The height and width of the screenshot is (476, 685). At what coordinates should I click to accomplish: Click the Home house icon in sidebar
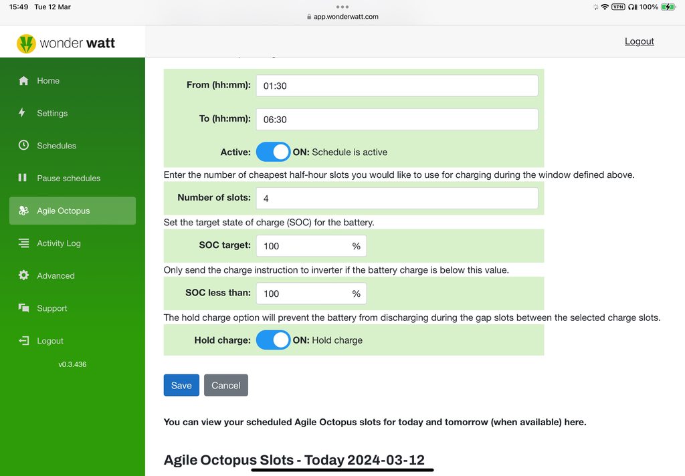[23, 81]
